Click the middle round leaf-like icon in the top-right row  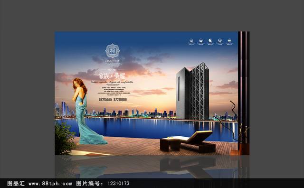[210, 40]
